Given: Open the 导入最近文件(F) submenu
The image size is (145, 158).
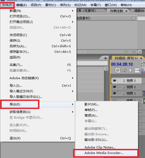Looking at the screenshot, I should coord(42,91).
